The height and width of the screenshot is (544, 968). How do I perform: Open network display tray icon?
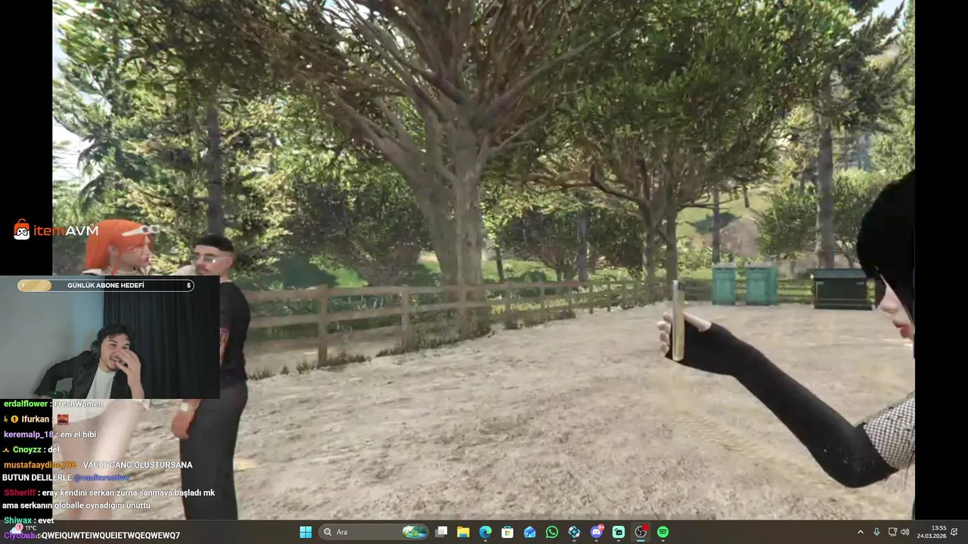point(892,532)
